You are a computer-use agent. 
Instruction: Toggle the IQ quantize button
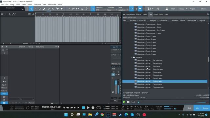point(93,9)
